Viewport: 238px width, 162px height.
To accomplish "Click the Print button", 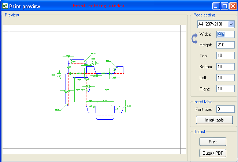I will pos(213,142).
